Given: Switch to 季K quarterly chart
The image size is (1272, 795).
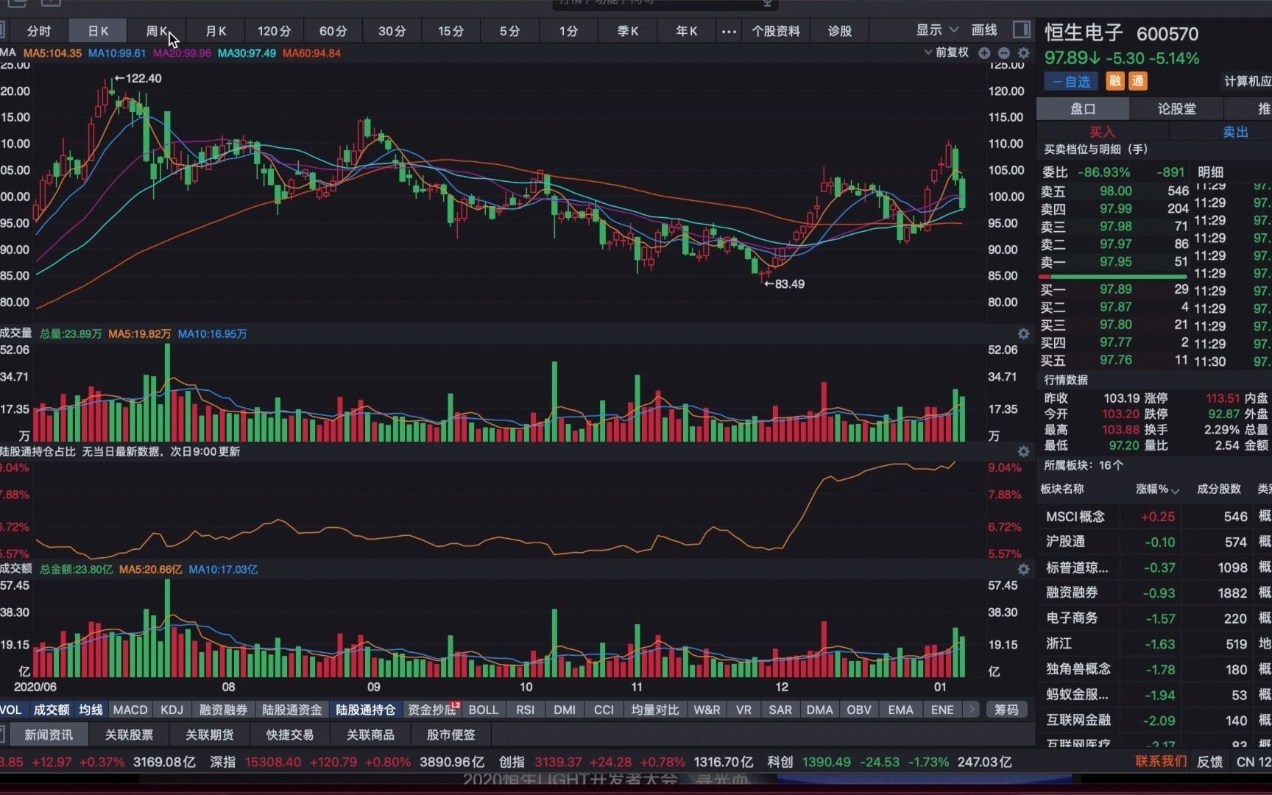Looking at the screenshot, I should point(628,31).
